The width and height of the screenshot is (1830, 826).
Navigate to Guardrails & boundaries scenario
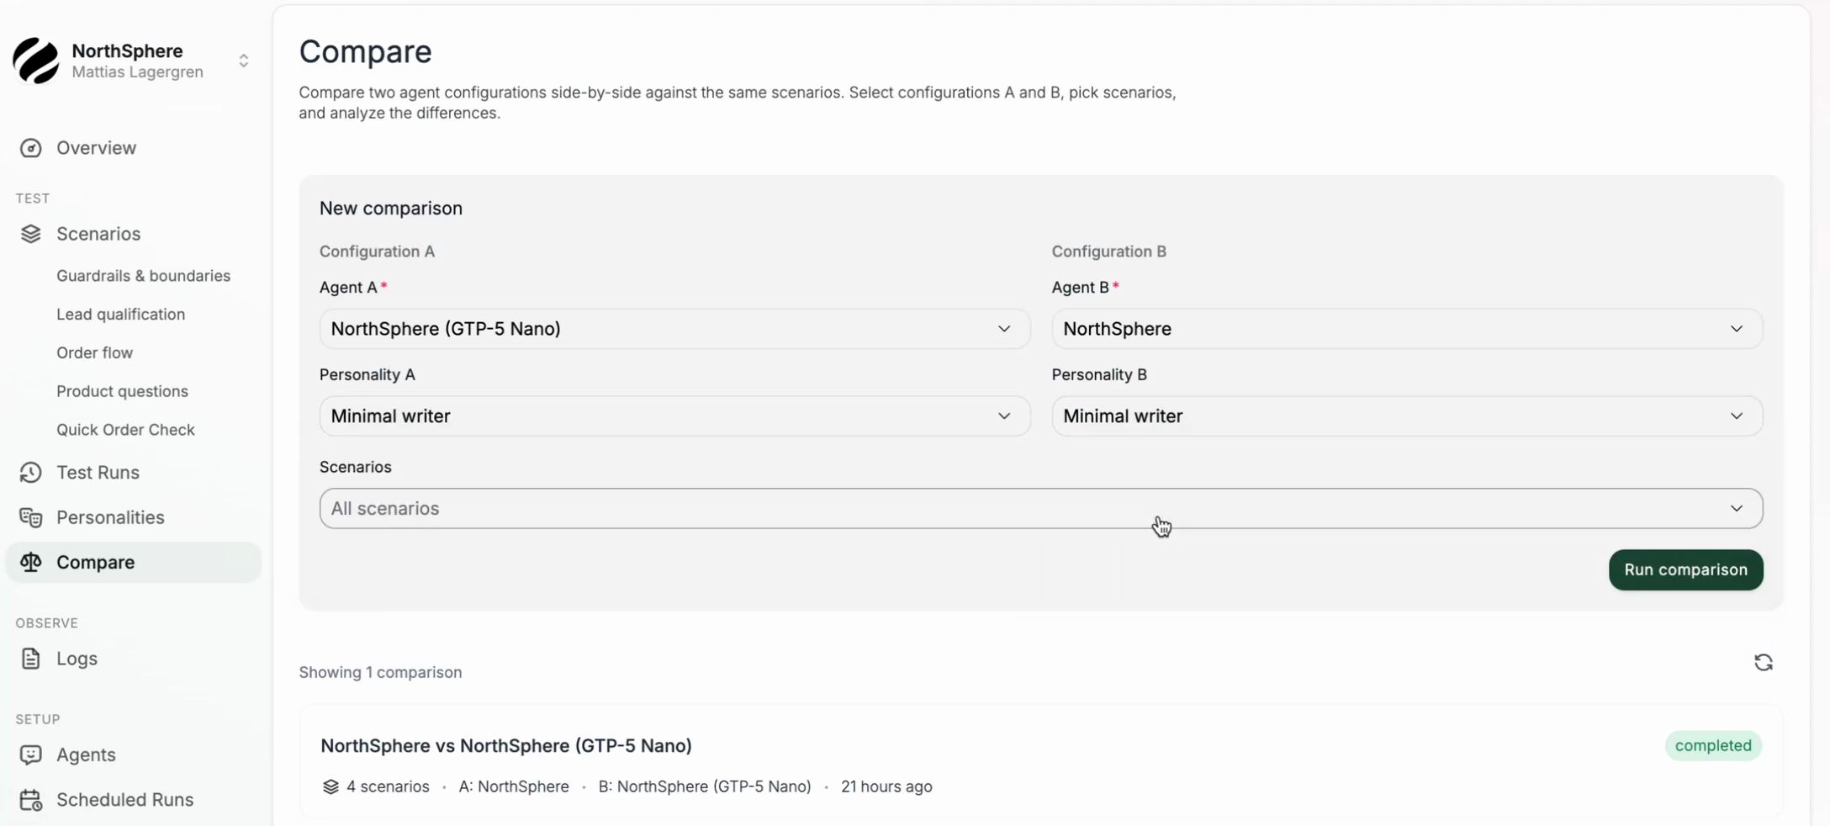tap(144, 275)
